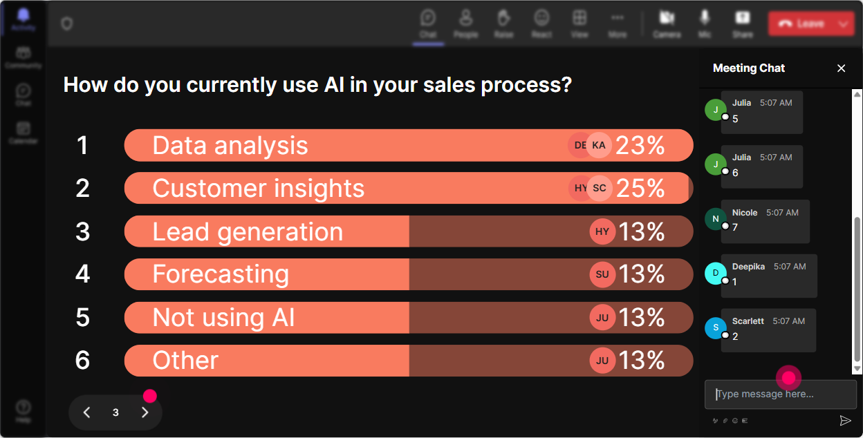Viewport: 863px width, 438px height.
Task: Share your screen using the Share button
Action: click(x=743, y=23)
